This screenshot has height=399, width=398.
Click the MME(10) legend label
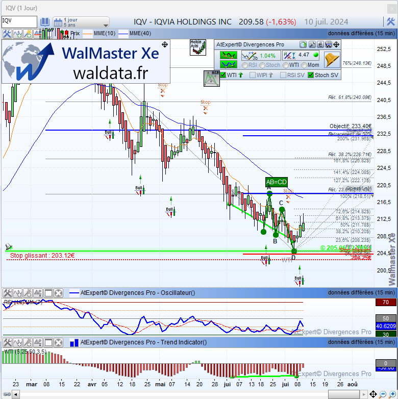104,34
